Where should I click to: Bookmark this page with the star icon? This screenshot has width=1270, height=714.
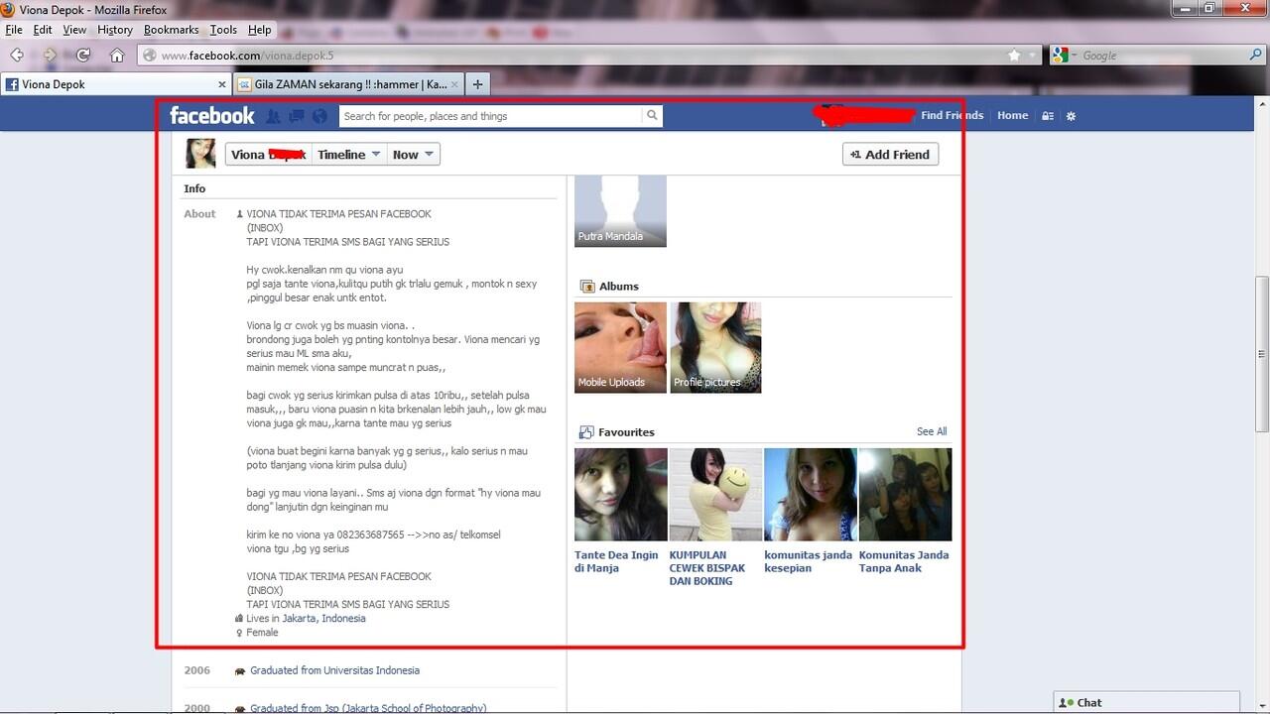(x=1014, y=56)
